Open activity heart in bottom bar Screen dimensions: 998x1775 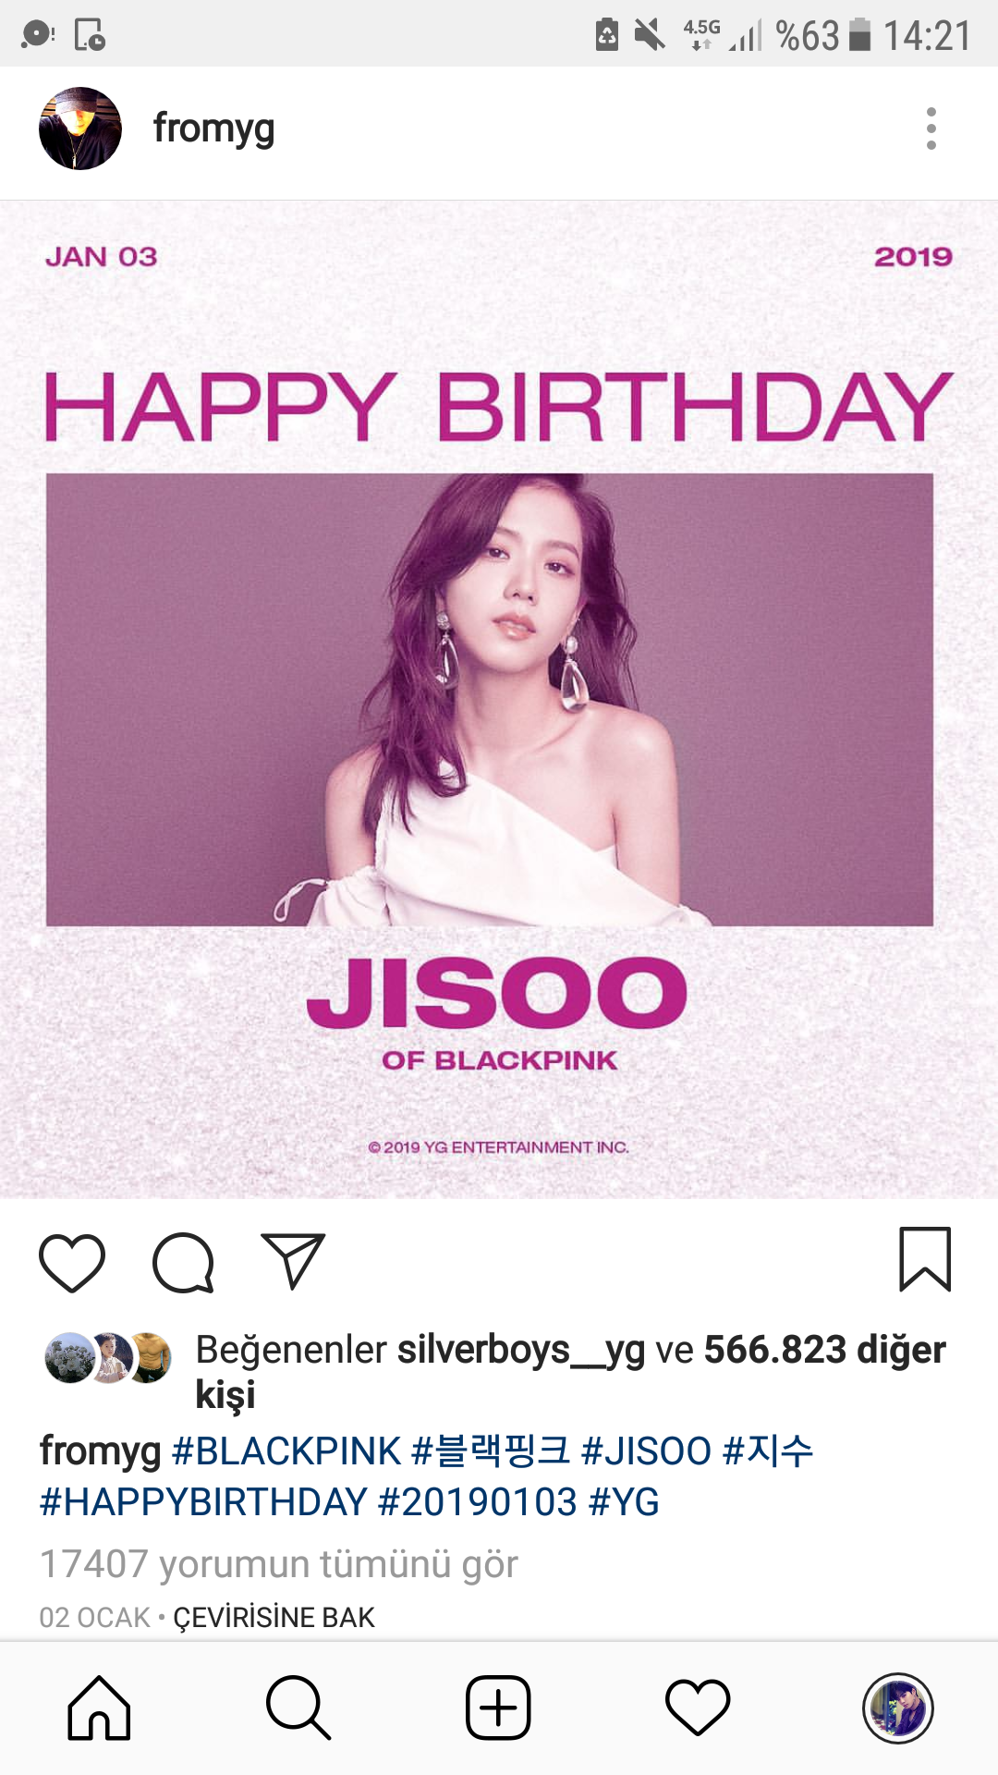pyautogui.click(x=698, y=1708)
